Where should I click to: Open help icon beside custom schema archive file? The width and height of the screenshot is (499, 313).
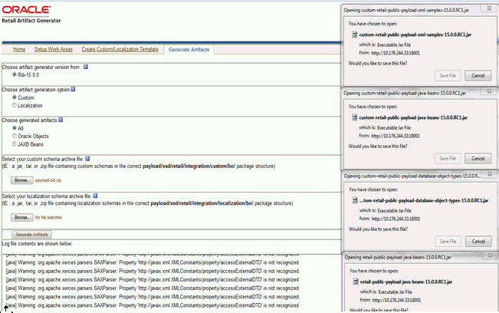[87, 159]
